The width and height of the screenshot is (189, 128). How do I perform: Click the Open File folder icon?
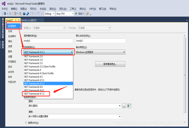pyautogui.click(x=21, y=14)
